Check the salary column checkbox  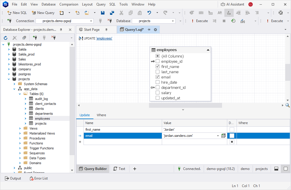157,92
